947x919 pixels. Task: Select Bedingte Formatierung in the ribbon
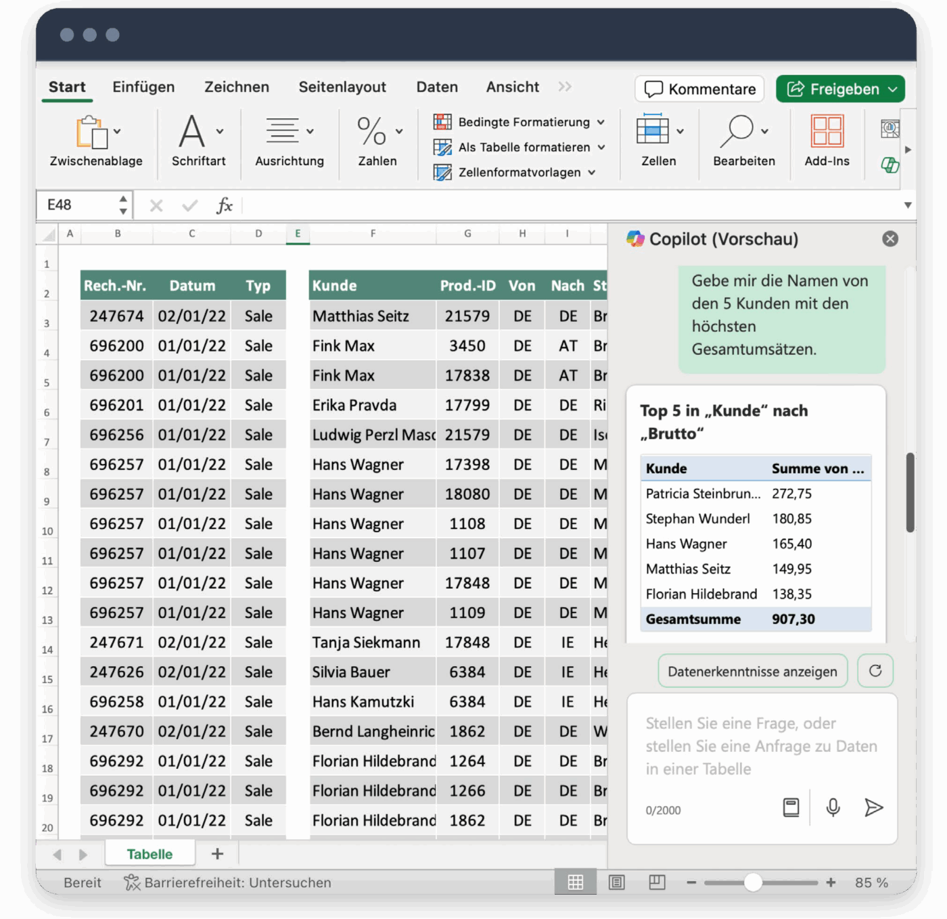(x=519, y=122)
